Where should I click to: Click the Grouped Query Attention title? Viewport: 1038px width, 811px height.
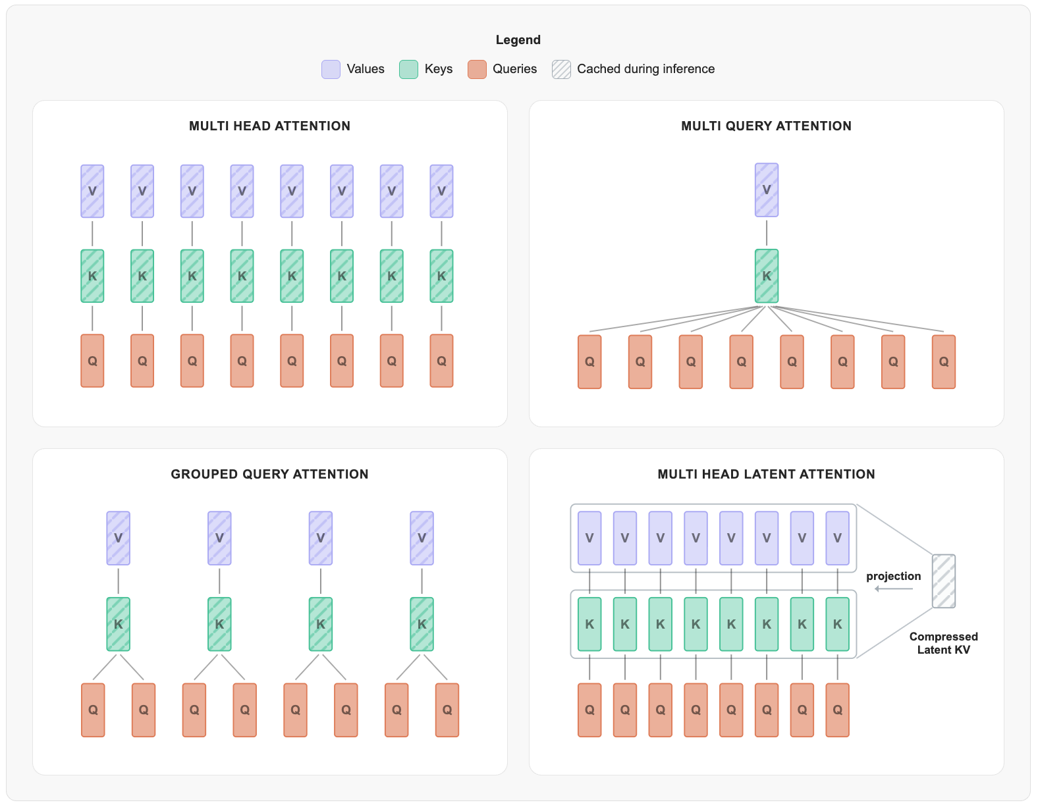pyautogui.click(x=269, y=474)
